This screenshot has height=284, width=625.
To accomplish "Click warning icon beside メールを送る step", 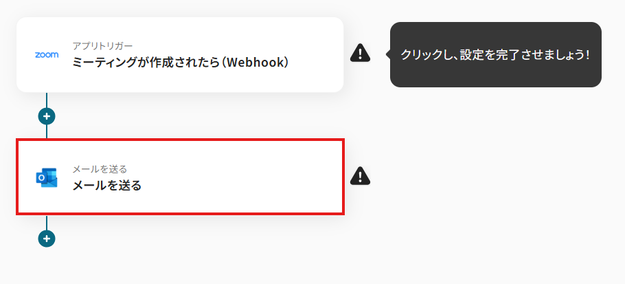I will tap(361, 176).
